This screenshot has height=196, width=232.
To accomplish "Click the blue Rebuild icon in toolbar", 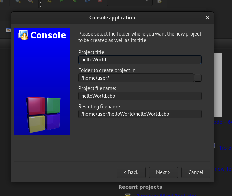I will (87, 2).
